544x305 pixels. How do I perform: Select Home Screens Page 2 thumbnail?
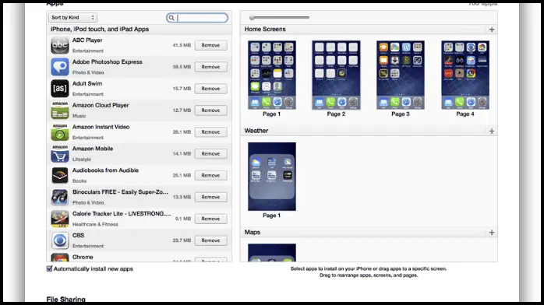336,75
